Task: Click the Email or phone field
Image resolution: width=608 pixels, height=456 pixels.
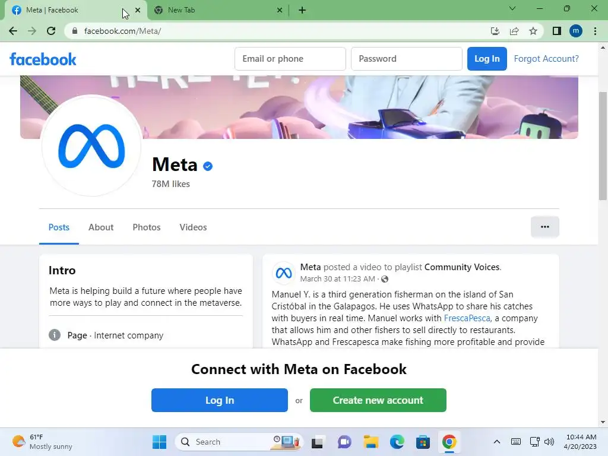Action: tap(290, 59)
